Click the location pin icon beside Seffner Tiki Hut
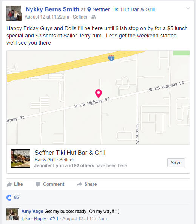196x224 pixels. point(89,9)
